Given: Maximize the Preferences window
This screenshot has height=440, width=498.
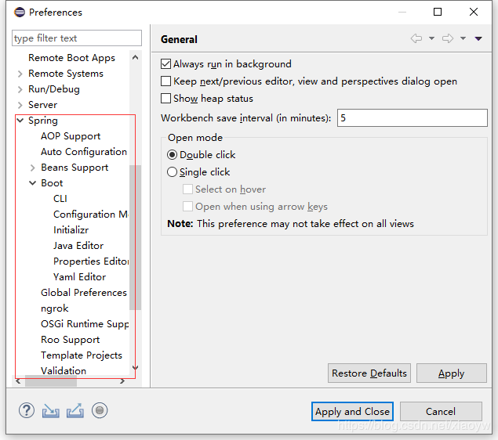Looking at the screenshot, I should [x=438, y=12].
